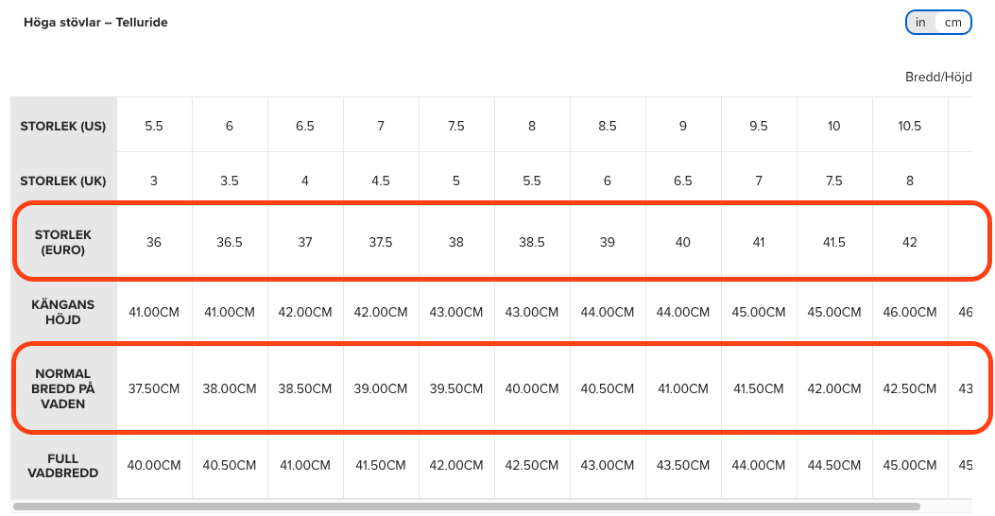The width and height of the screenshot is (995, 516).
Task: Click the 'STORLEK (US)' row header
Action: (63, 126)
